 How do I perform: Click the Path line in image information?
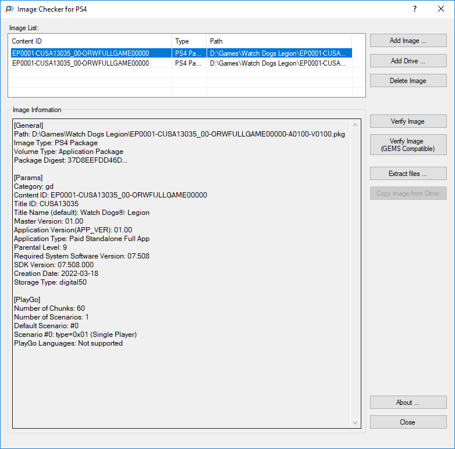click(179, 134)
